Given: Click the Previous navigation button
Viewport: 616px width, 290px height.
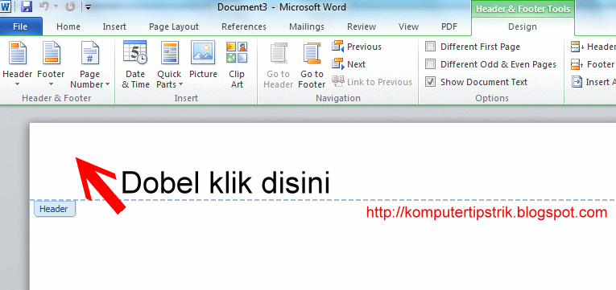Looking at the screenshot, I should click(357, 47).
